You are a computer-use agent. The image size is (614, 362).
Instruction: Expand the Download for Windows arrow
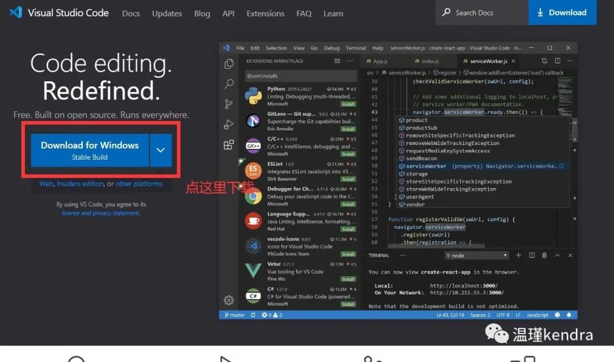coord(160,150)
